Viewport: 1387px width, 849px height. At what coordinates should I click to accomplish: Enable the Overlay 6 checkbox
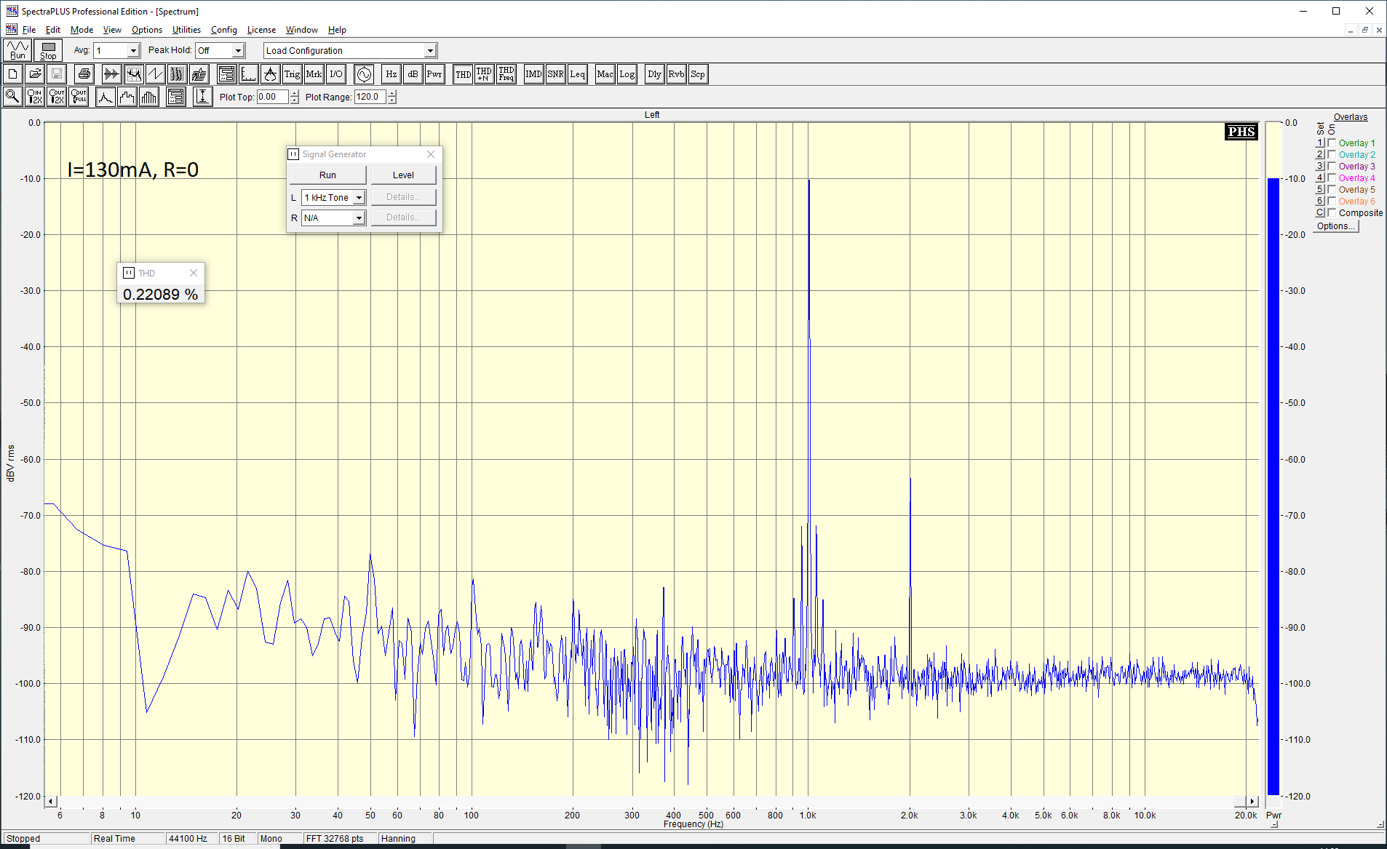1332,202
